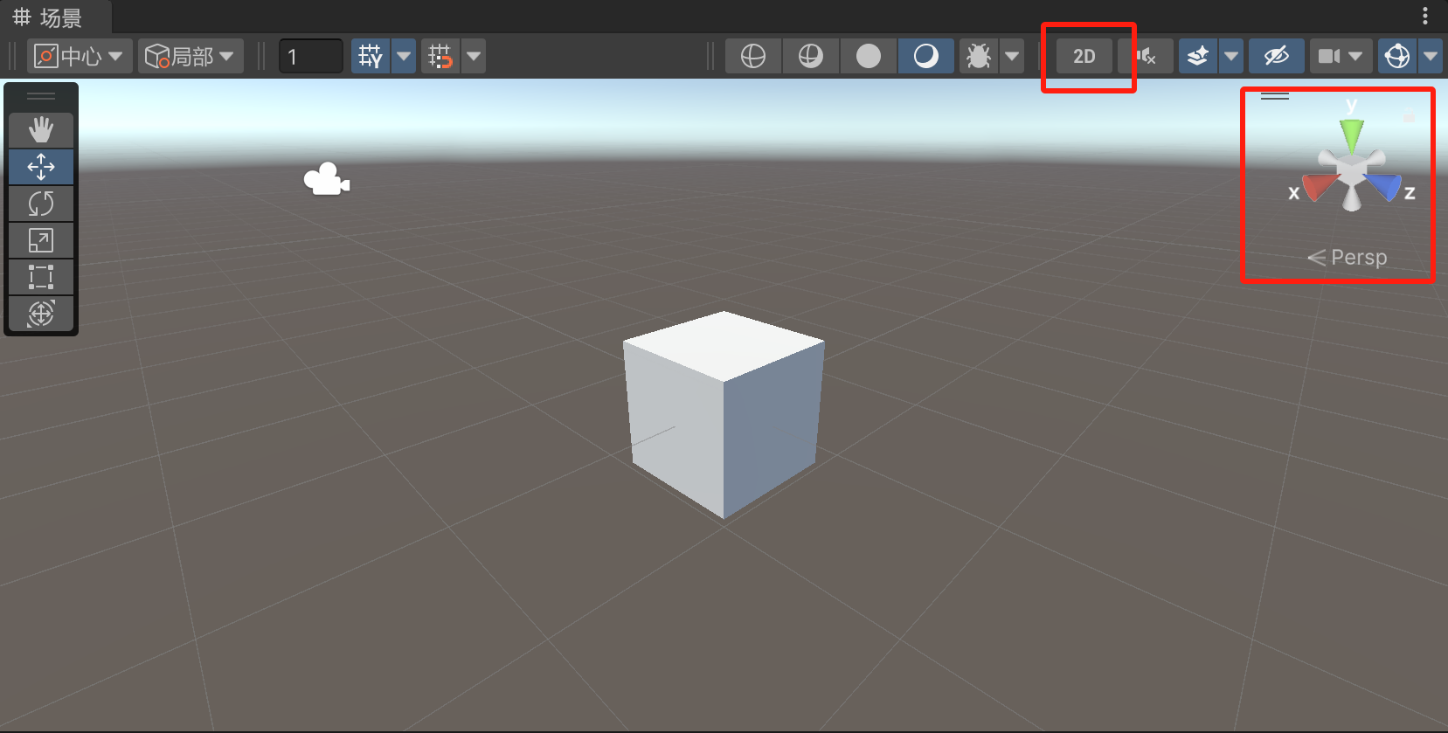This screenshot has height=733, width=1448.
Task: Click the green Y axis gizmo cone
Action: pyautogui.click(x=1352, y=135)
